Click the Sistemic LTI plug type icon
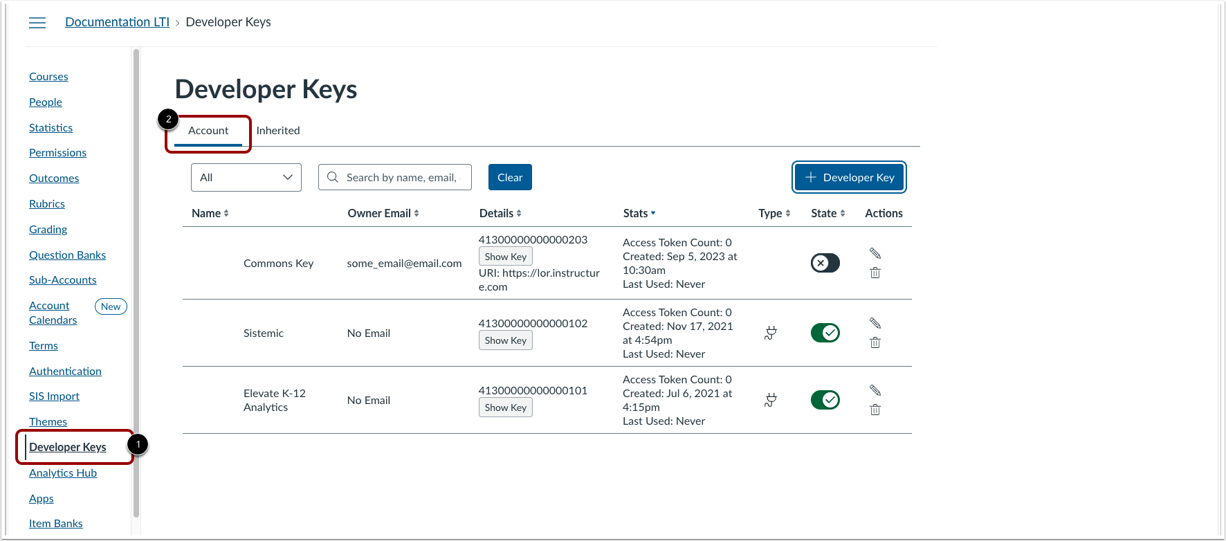1226x541 pixels. coord(771,333)
